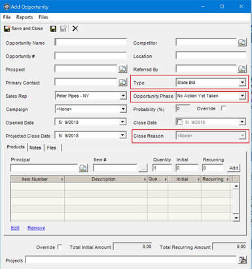The width and height of the screenshot is (252, 269).
Task: Click the Add Opportunity window title icon
Action: point(7,7)
